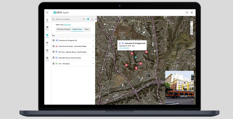The image size is (233, 119).
Task: Open the Live sidebar section
Action: (x=47, y=51)
